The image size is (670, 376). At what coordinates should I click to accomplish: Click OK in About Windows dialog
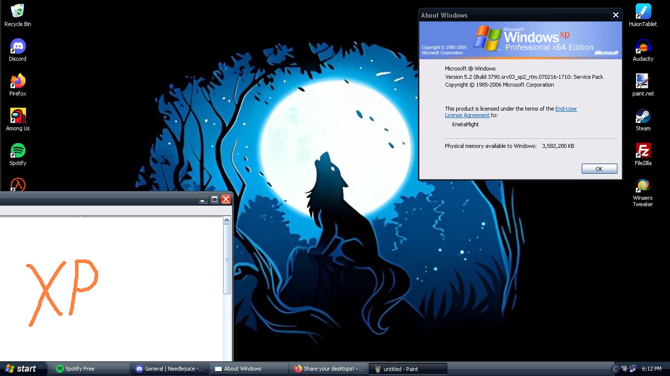click(x=599, y=168)
